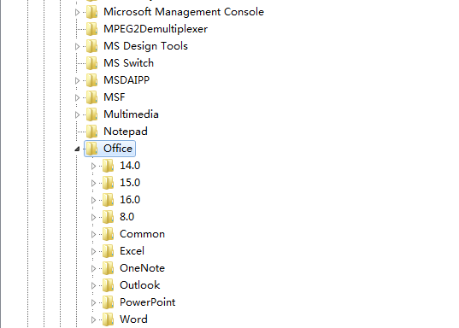Click the 8.0 folder icon
The width and height of the screenshot is (459, 328).
coord(109,217)
